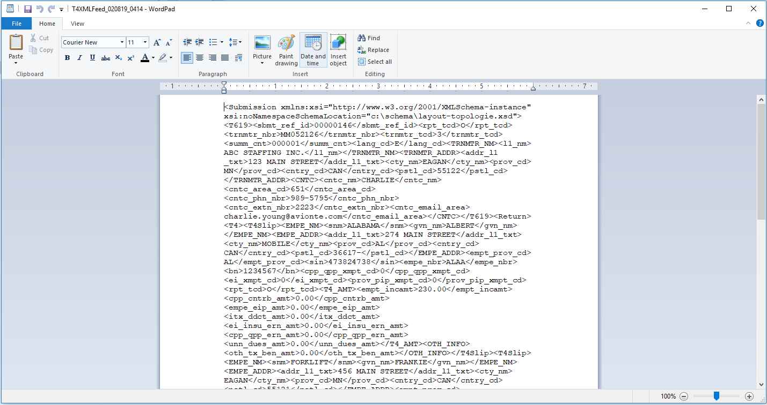The image size is (767, 405).
Task: Toggle superscript formatting
Action: pyautogui.click(x=130, y=58)
